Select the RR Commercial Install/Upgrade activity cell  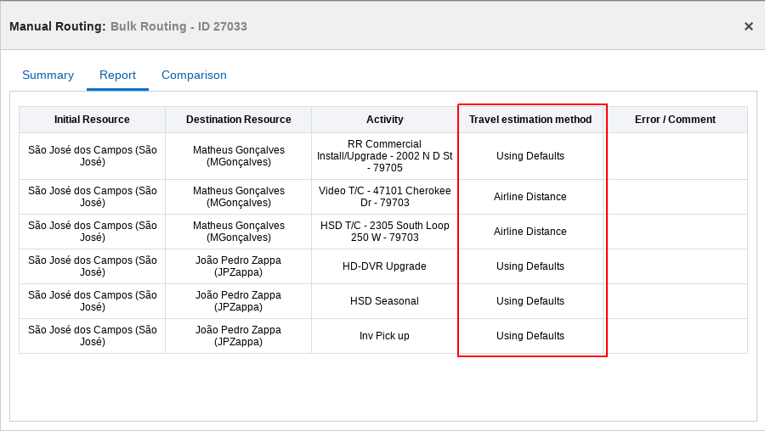[x=384, y=156]
